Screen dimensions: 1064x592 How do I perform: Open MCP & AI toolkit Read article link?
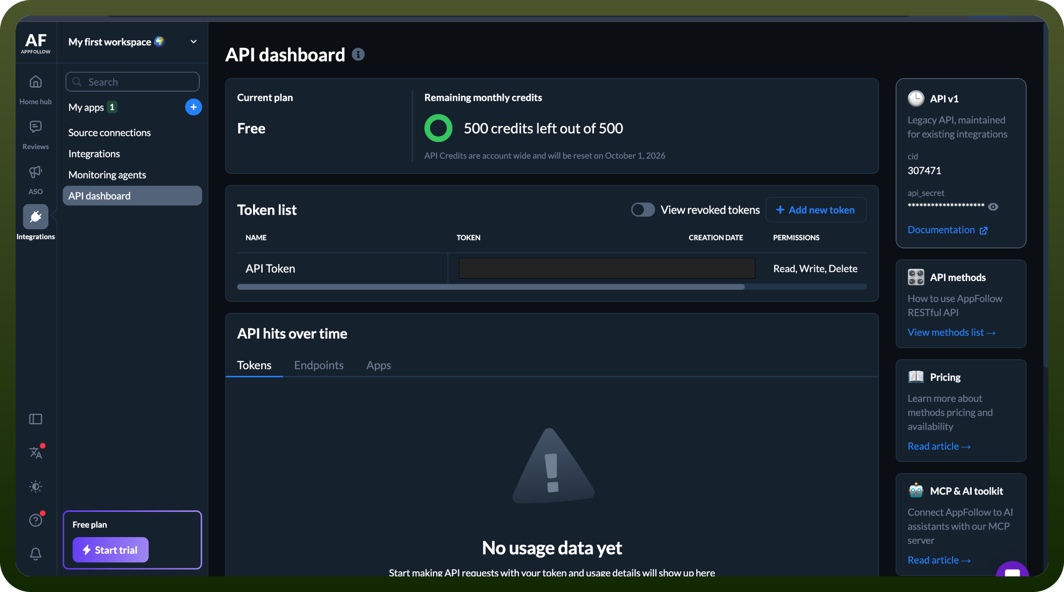tap(939, 560)
